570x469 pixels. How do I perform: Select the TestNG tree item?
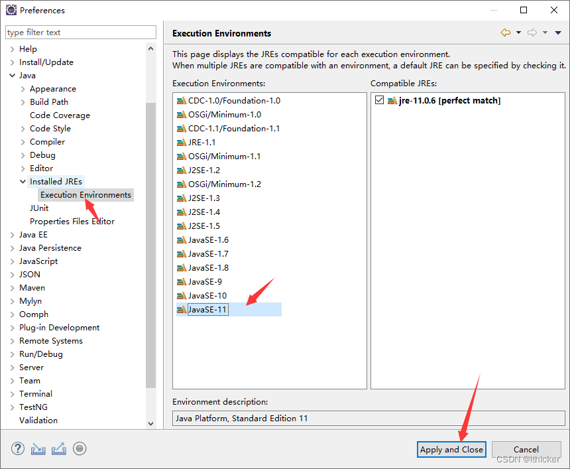point(33,407)
